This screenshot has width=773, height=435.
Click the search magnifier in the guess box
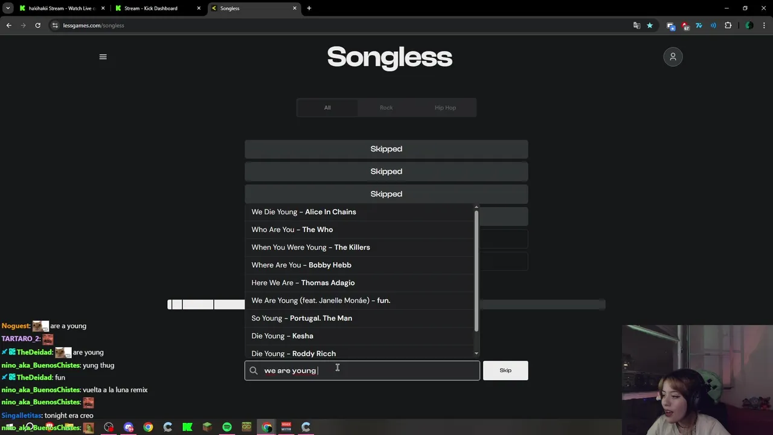254,370
